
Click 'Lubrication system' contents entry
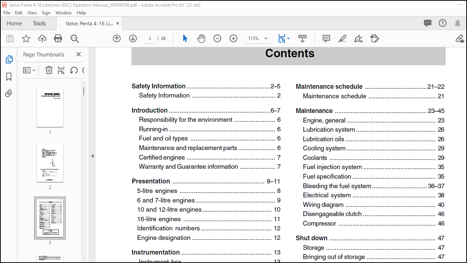329,129
